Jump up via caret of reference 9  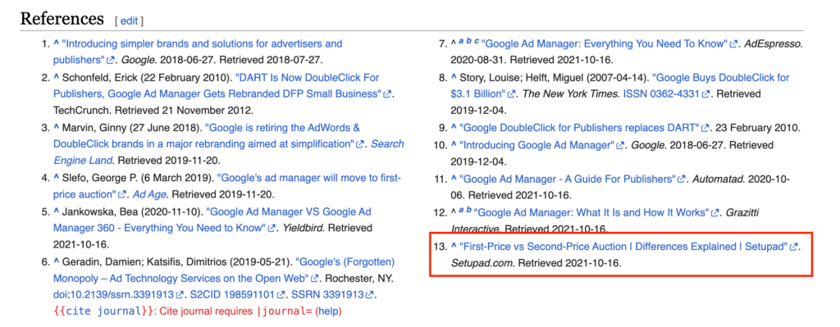coord(454,128)
